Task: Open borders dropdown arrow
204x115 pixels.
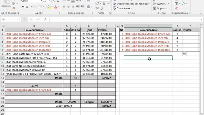Action: pos(43,7)
